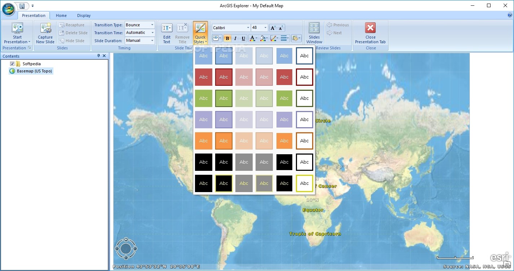This screenshot has height=271, width=514.
Task: Choose the solid blue Abc style in first row
Action: coord(204,56)
